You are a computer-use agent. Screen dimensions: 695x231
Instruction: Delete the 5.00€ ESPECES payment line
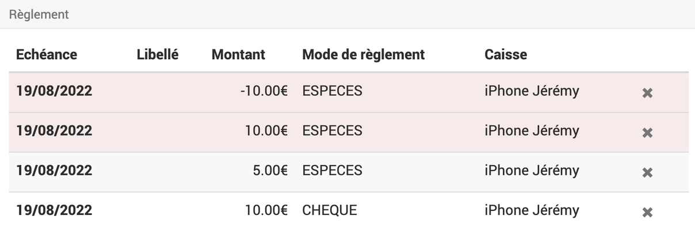pos(647,172)
